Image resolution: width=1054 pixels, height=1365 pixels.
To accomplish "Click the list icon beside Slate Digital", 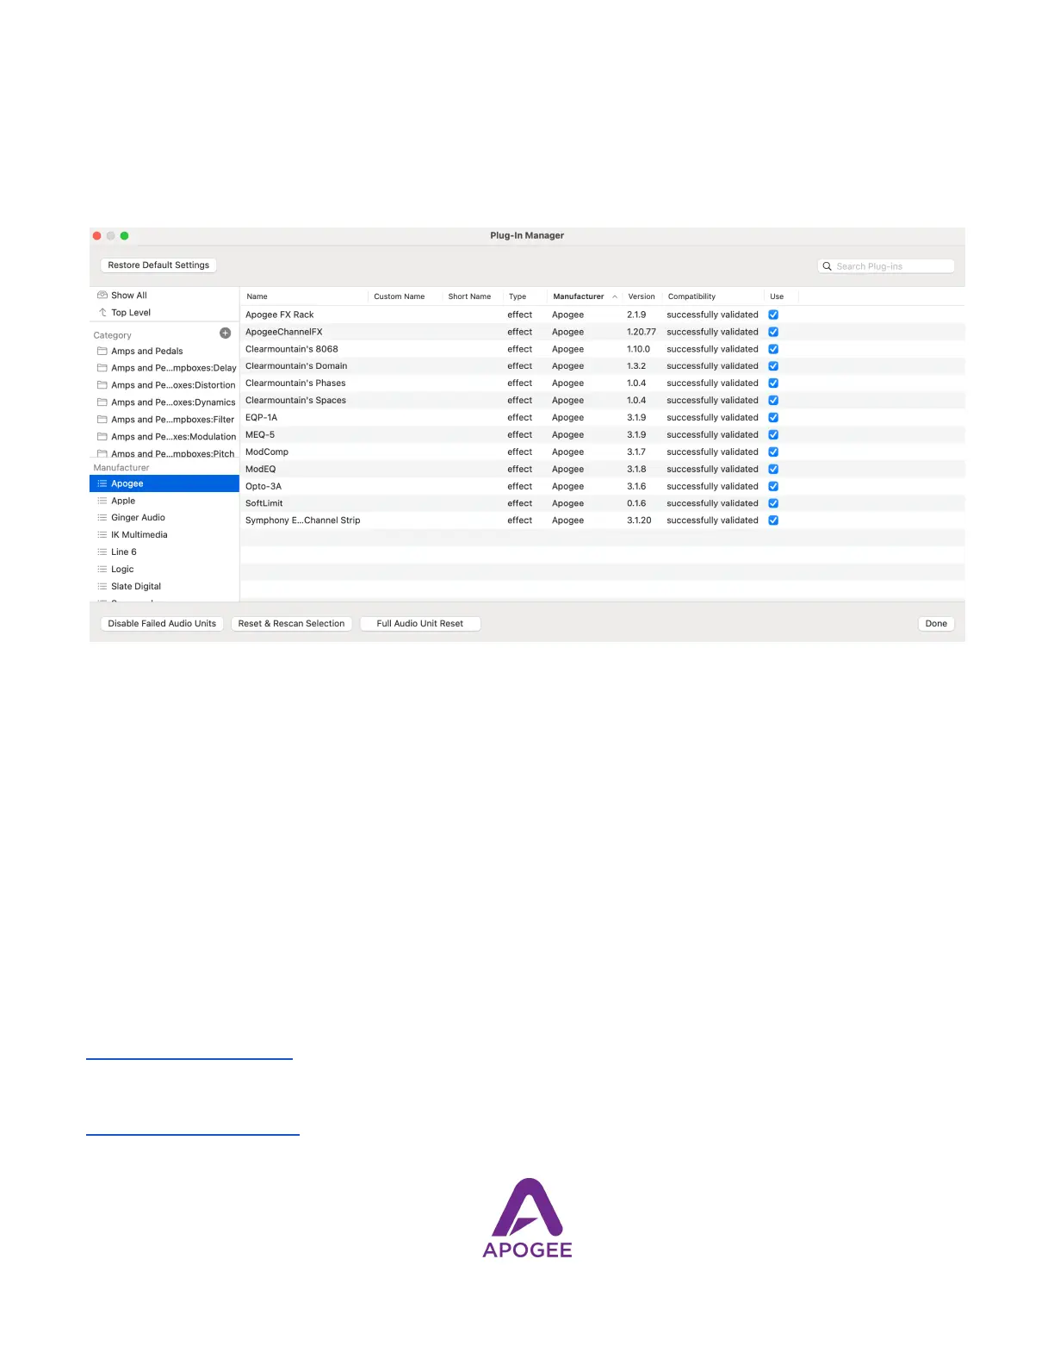I will (x=102, y=587).
